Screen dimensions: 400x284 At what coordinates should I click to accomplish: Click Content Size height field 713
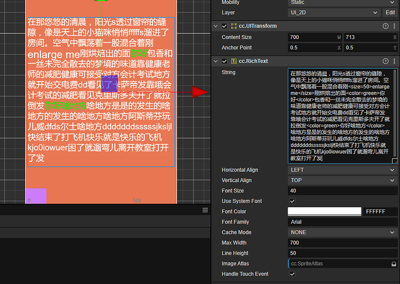(370, 38)
